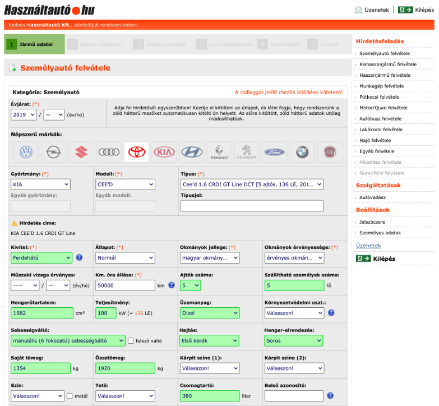Click the Km. óra állása input field
The width and height of the screenshot is (439, 406).
125,285
